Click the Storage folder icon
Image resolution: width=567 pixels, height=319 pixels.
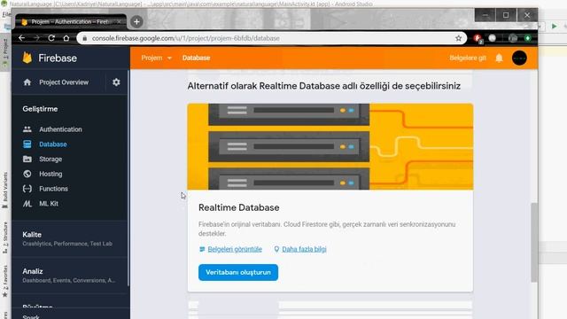click(x=27, y=159)
